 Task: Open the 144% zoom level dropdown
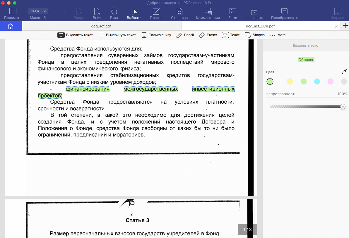pos(38,11)
